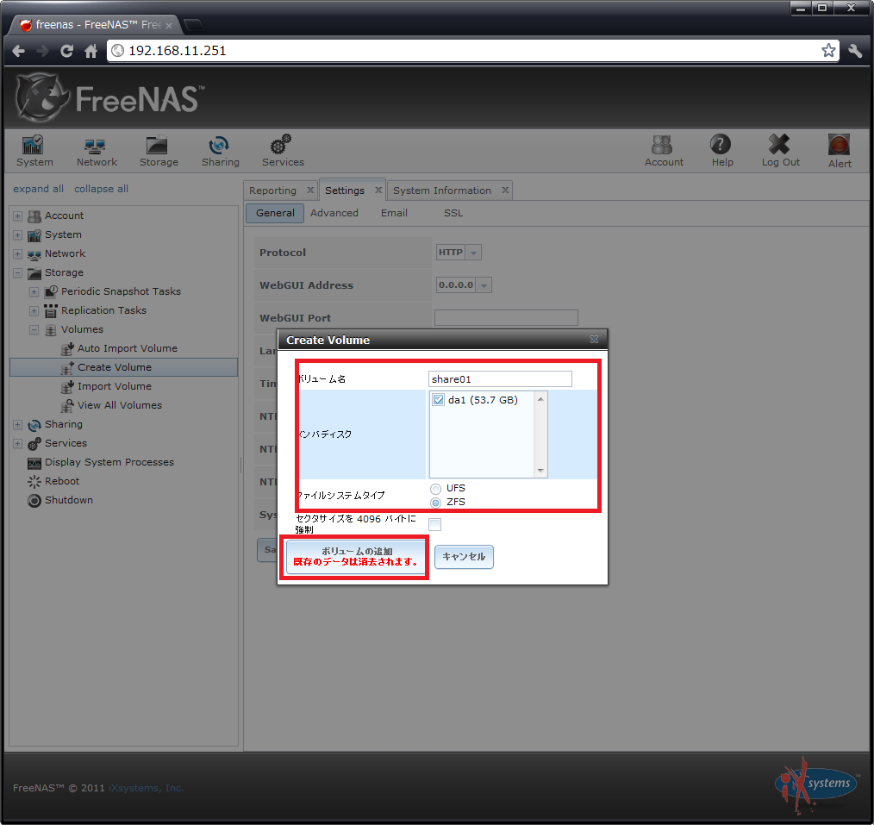The image size is (874, 825).
Task: Click the volume name field share01
Action: pos(500,379)
